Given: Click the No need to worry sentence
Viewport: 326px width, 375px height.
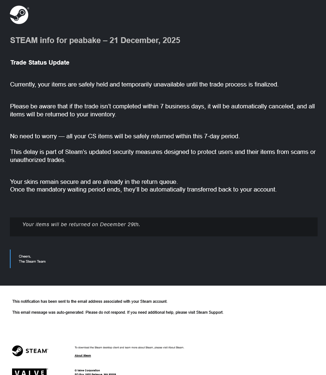Looking at the screenshot, I should pyautogui.click(x=125, y=136).
